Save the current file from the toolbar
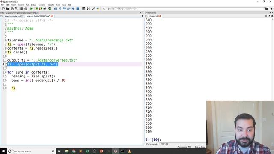This screenshot has height=154, width=274. pyautogui.click(x=12, y=9)
